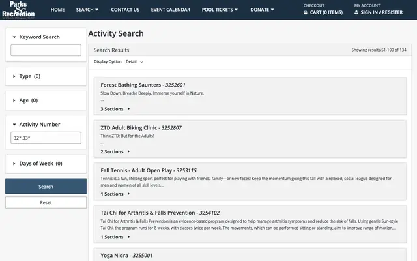Open Forest Bathing Saunters - 3252601 title
This screenshot has height=261, width=417.
coord(143,85)
